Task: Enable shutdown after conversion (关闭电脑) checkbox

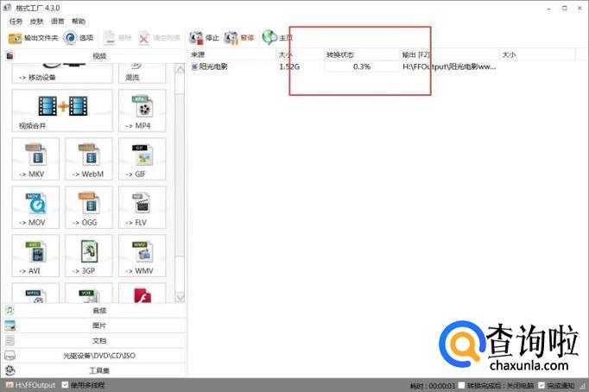Action: 463,385
